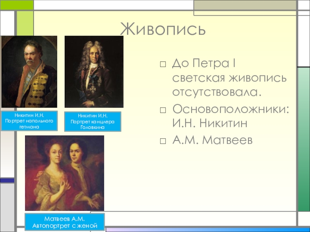Click bullet text "До Петра I светская живопись отсутствовала"

pos(229,78)
